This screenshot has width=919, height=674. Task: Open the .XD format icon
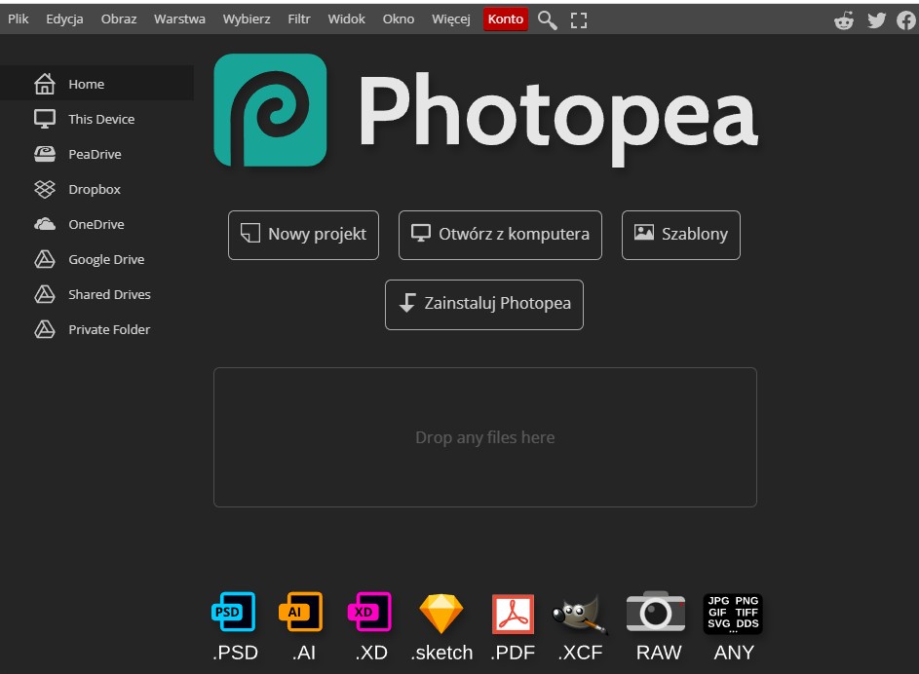coord(370,612)
